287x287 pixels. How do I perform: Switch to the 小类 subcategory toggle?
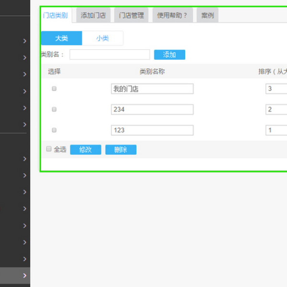102,38
